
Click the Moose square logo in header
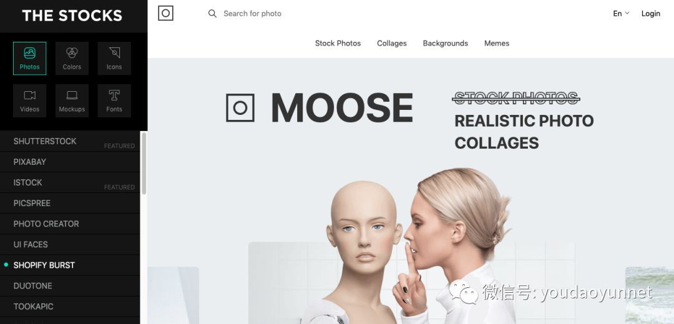165,13
